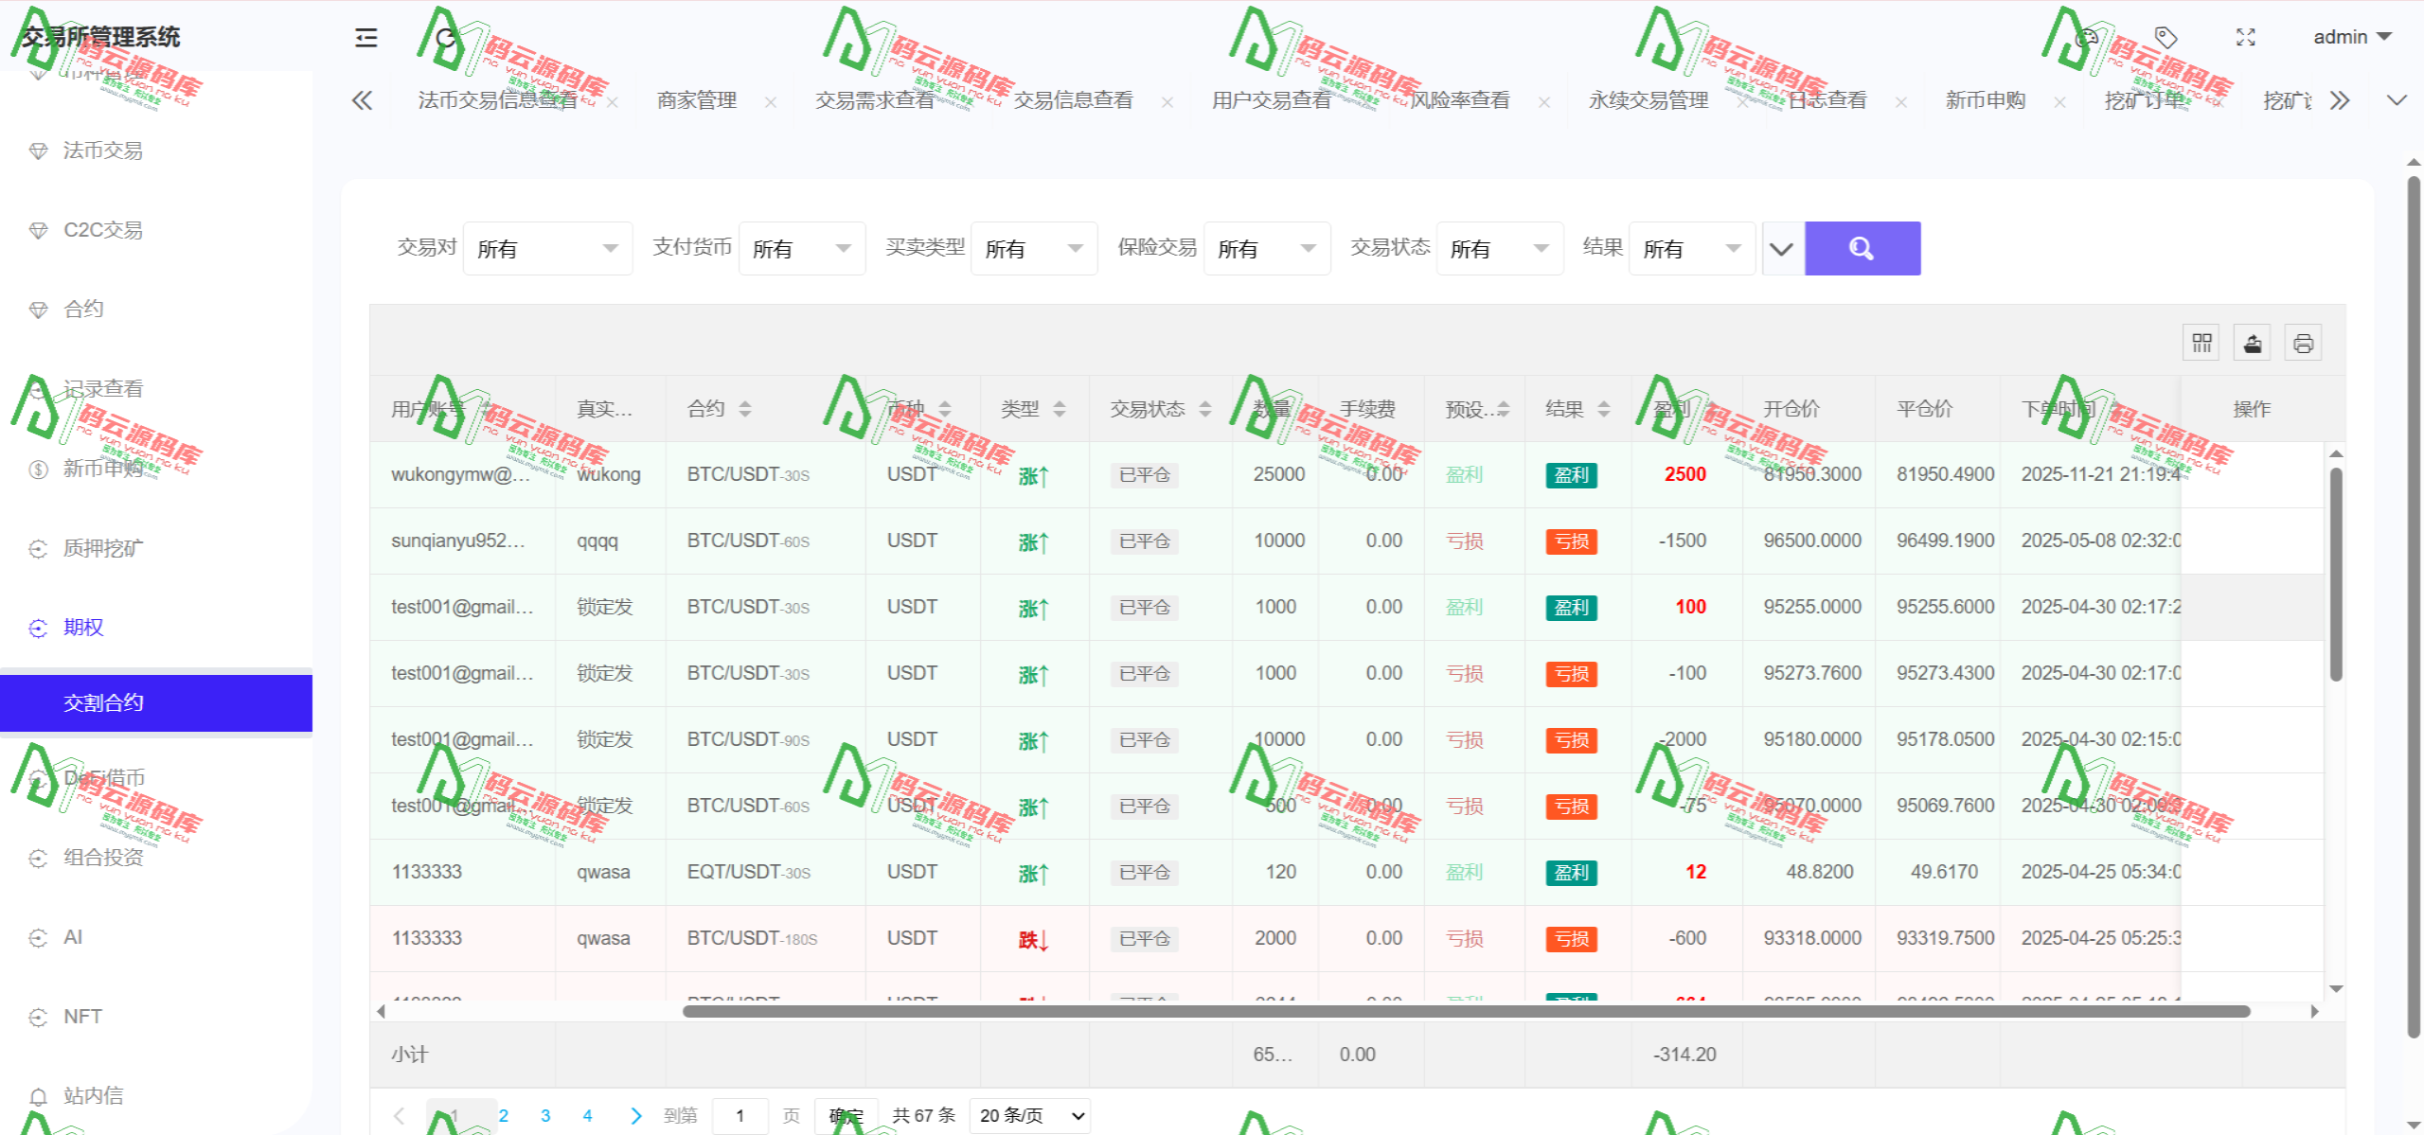This screenshot has width=2424, height=1135.
Task: Click the refresh page icon
Action: click(x=444, y=39)
